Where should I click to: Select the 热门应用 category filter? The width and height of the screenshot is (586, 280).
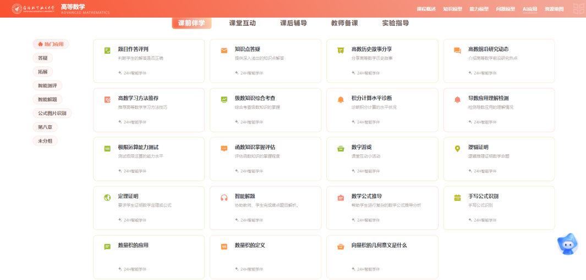(51, 44)
